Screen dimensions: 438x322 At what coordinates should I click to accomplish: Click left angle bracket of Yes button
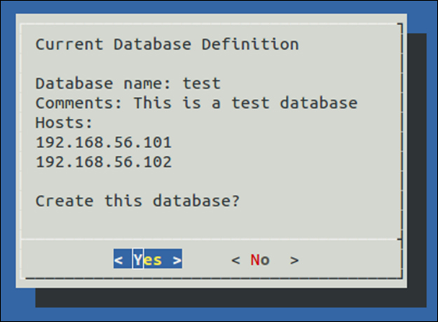[x=118, y=260]
